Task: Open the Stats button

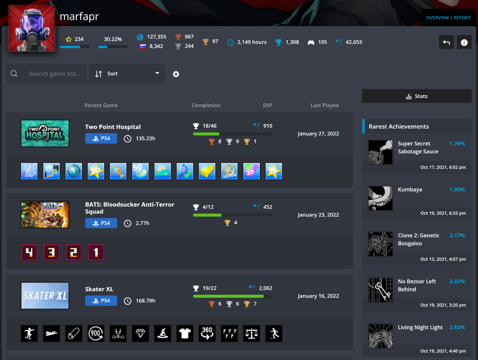Action: (417, 96)
